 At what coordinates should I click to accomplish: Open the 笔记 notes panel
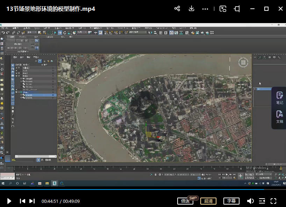pyautogui.click(x=279, y=98)
